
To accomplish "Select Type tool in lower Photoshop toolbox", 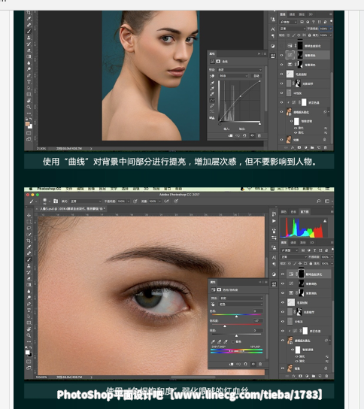I will [29, 311].
